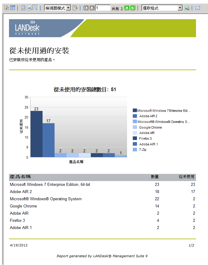This screenshot has height=265, width=208.
Task: Click the page number input field
Action: 103,8
